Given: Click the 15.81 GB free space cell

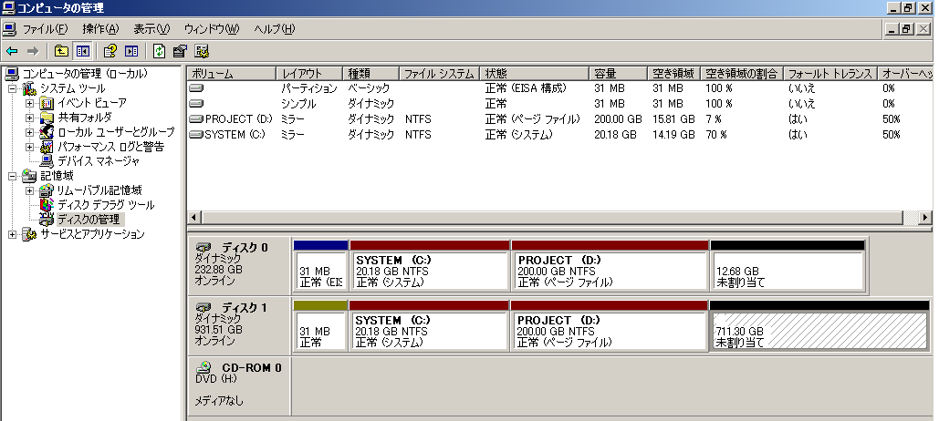Looking at the screenshot, I should (x=673, y=119).
